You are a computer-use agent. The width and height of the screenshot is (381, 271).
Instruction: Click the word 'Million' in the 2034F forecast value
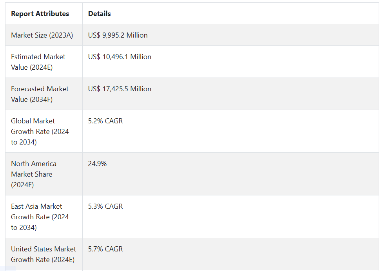(141, 89)
